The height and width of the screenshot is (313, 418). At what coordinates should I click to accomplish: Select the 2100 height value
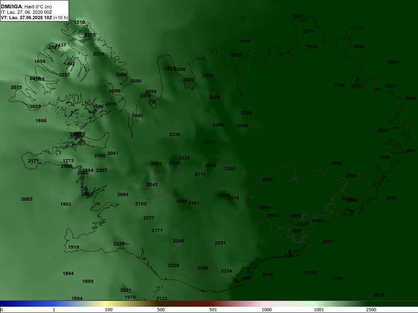tap(141, 204)
